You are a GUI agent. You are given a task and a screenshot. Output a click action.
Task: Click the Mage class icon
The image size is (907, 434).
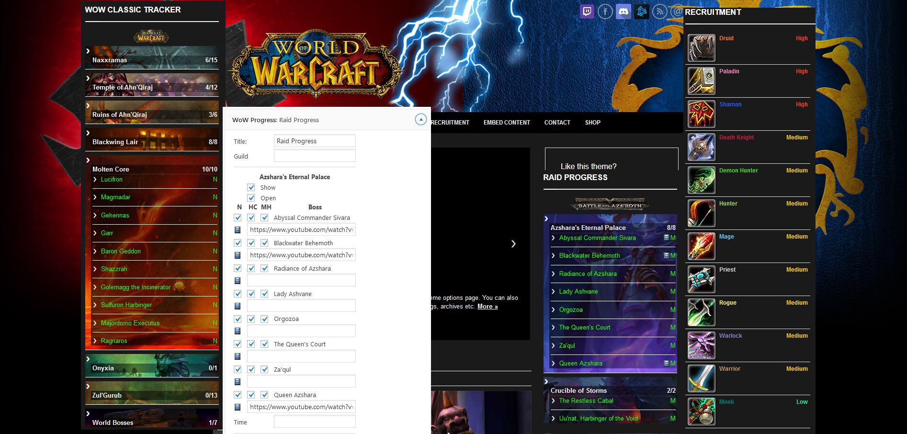702,246
